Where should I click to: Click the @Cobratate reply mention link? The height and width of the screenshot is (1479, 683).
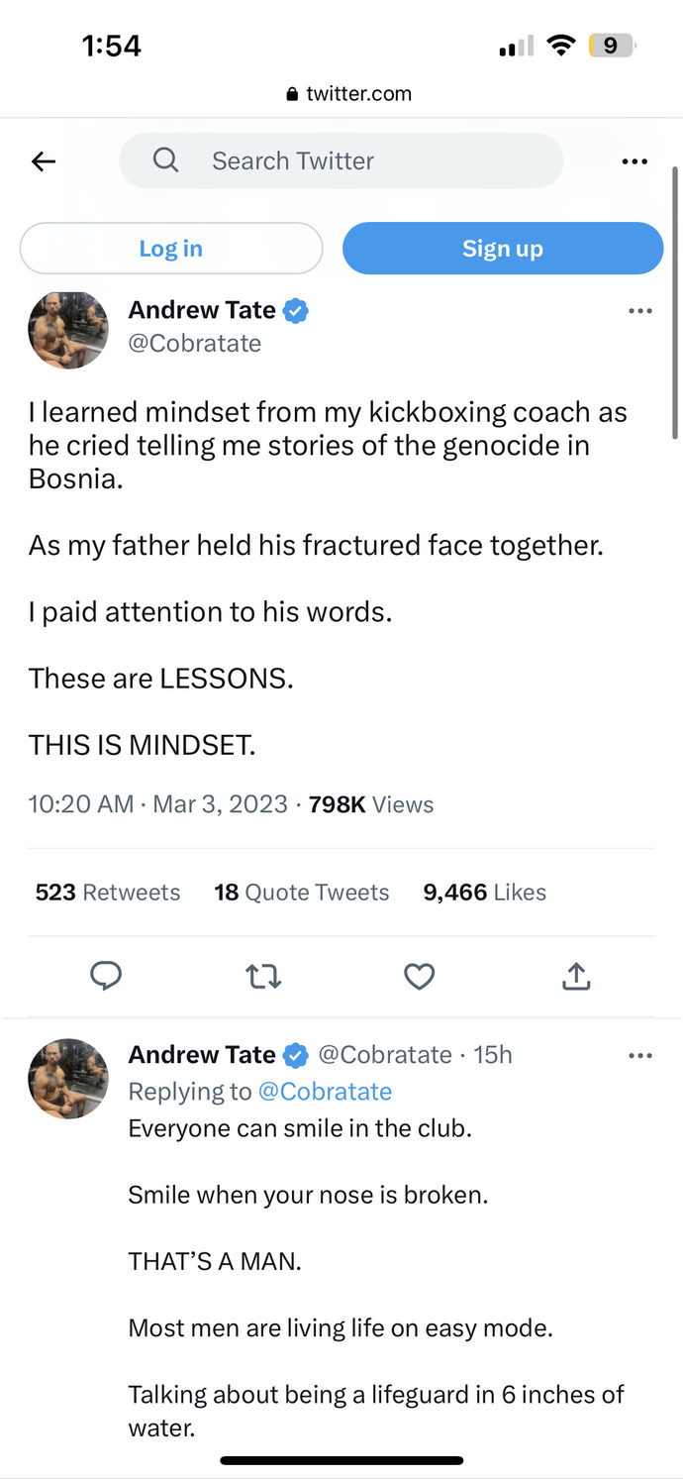(x=325, y=1092)
